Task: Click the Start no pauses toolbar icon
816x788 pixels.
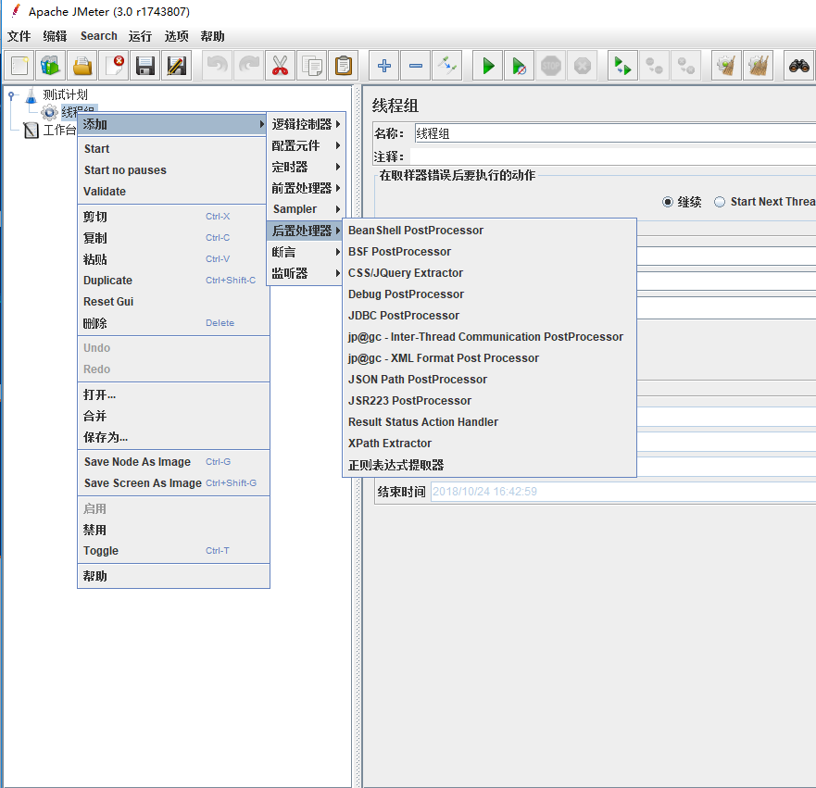Action: click(519, 66)
